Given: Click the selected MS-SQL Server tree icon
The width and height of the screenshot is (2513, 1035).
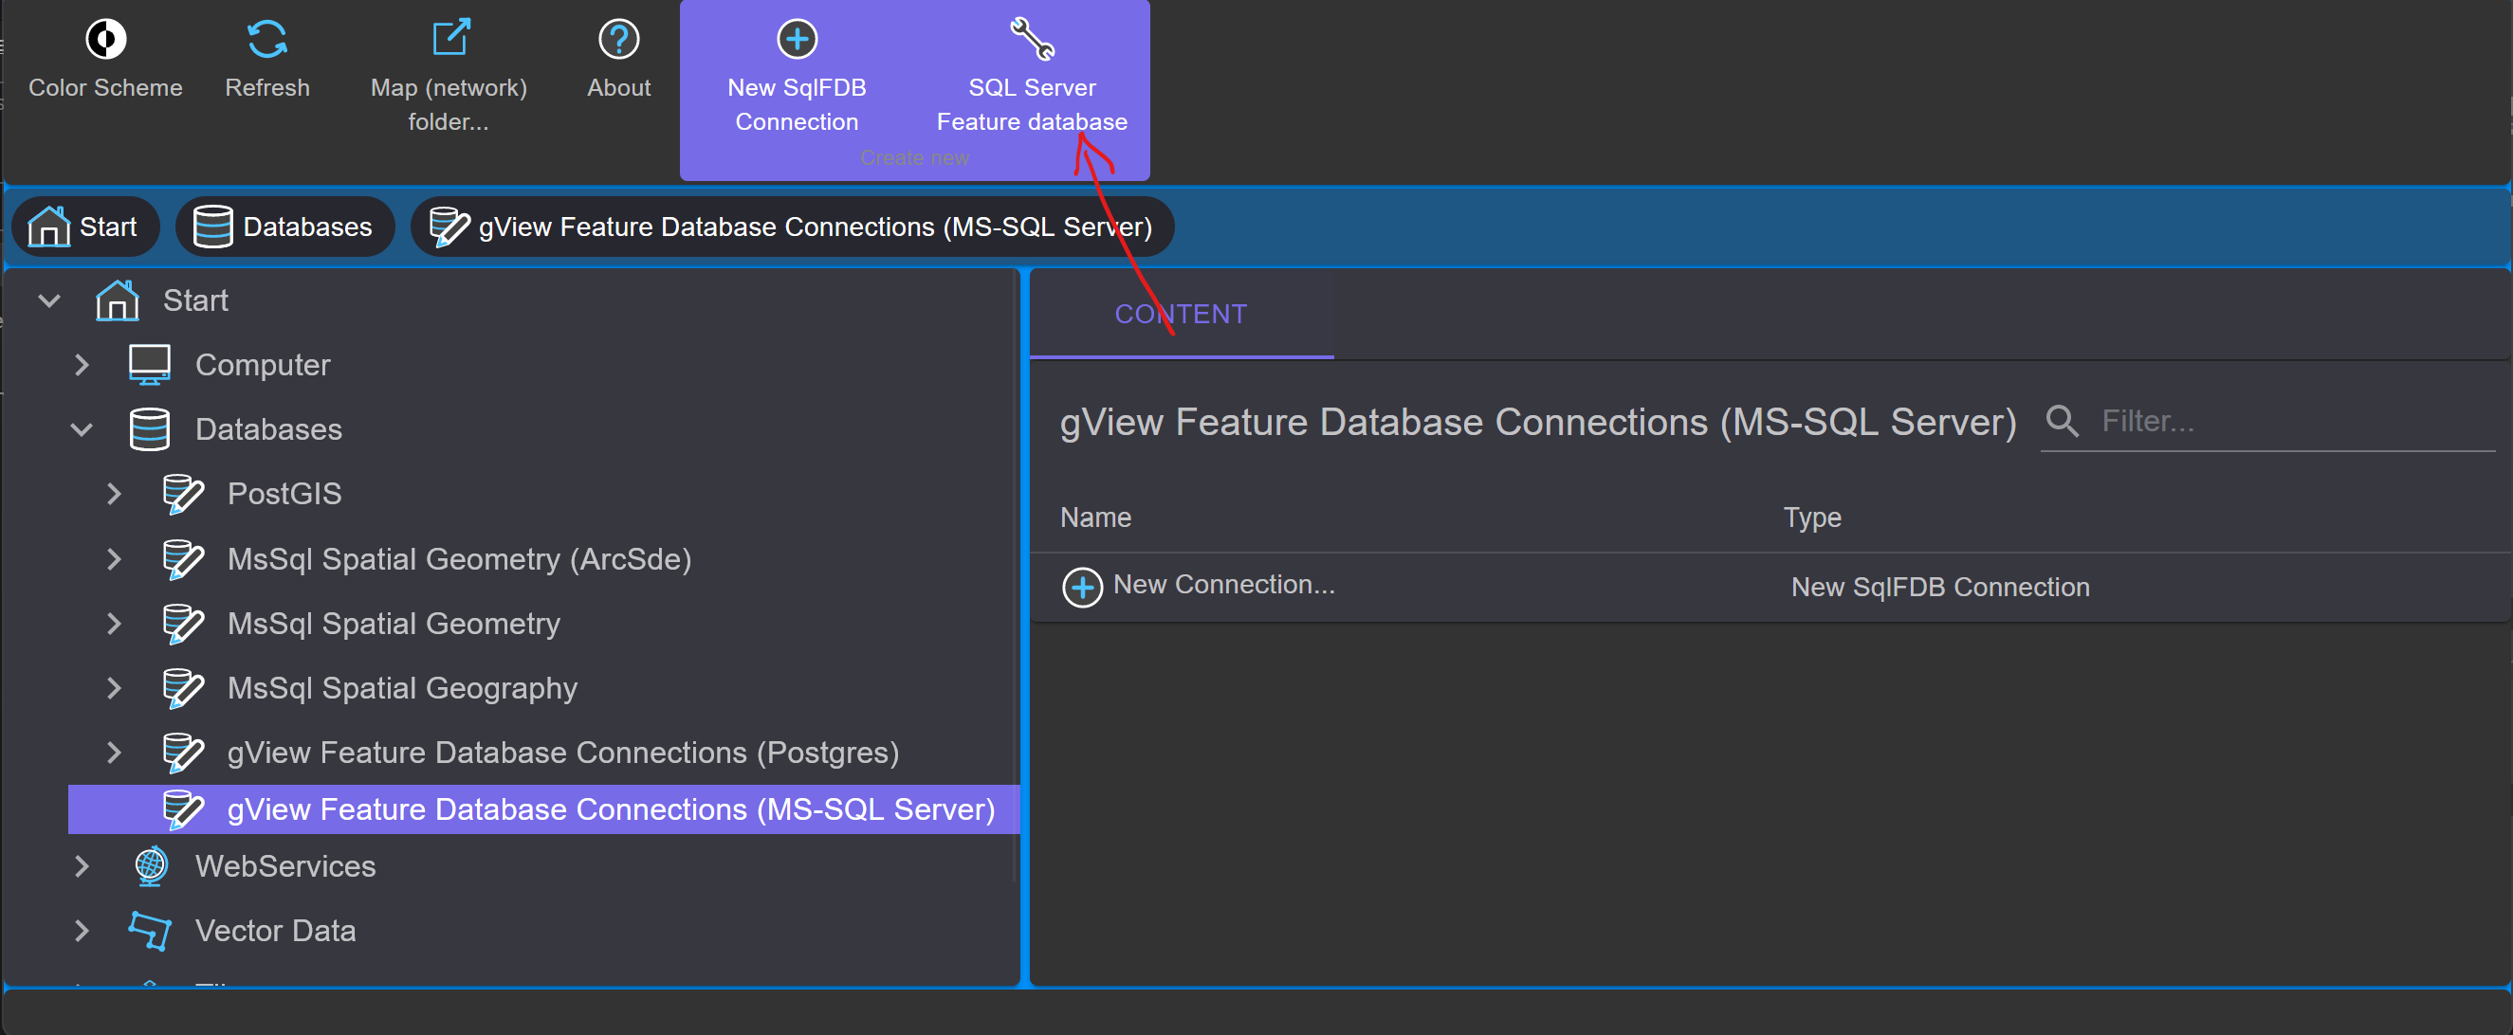Looking at the screenshot, I should coord(182,808).
